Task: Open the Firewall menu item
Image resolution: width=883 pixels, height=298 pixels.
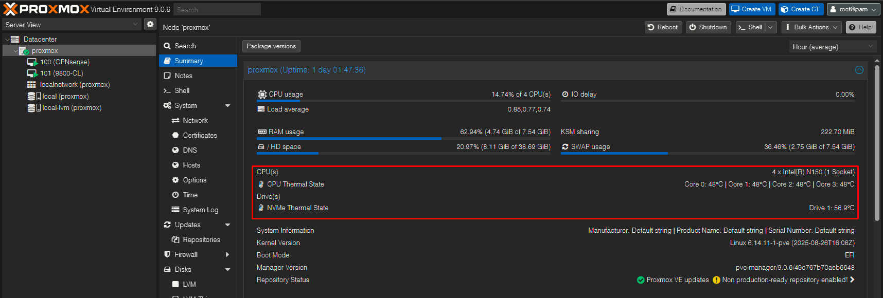Action: 186,254
